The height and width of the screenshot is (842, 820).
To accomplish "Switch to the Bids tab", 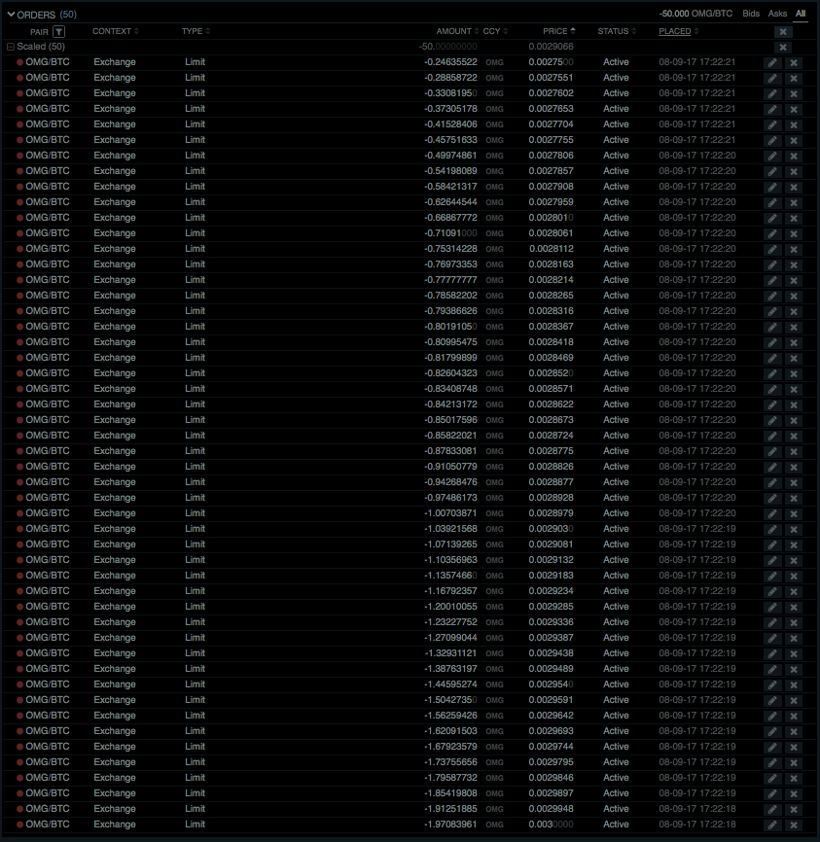I will 751,14.
